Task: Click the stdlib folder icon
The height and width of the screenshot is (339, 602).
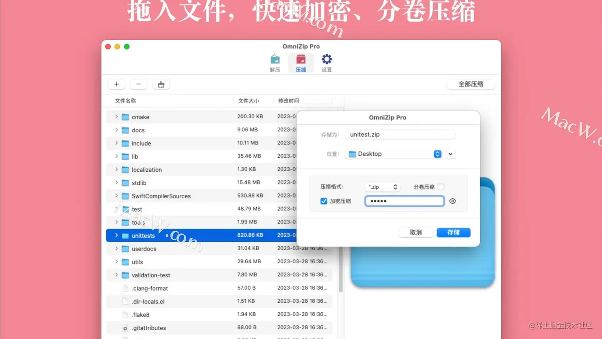Action: point(125,182)
